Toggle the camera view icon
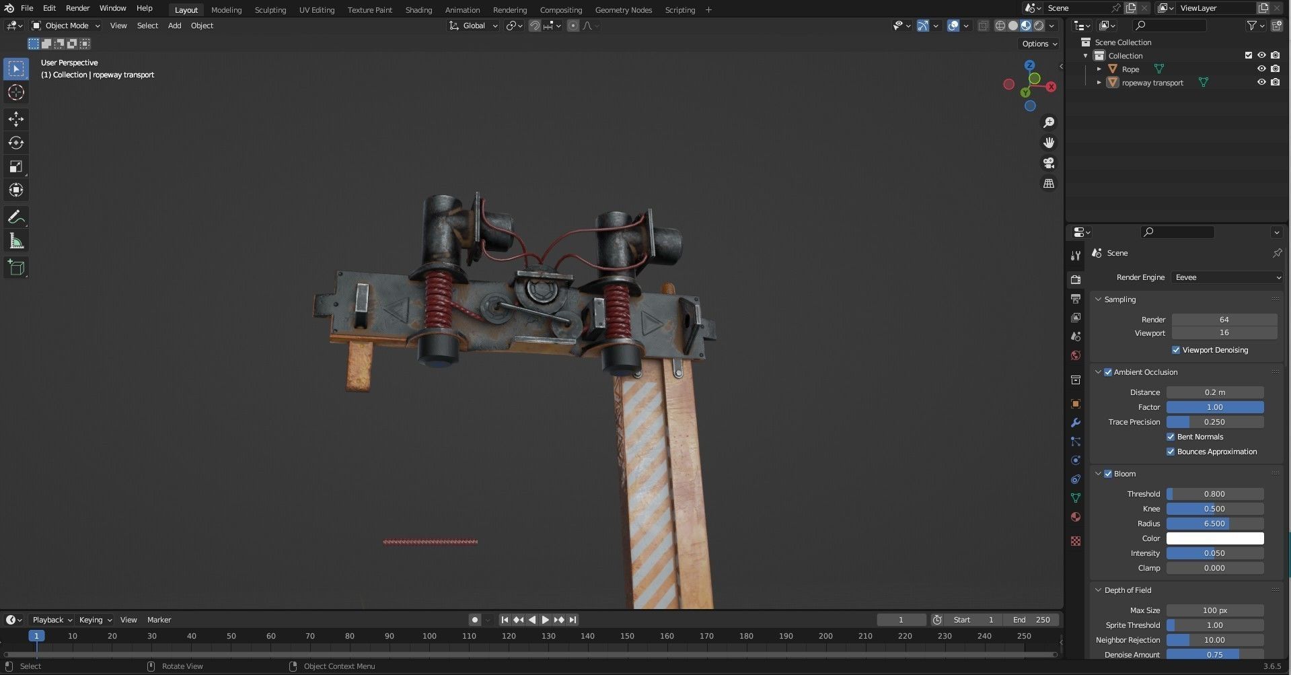The image size is (1291, 675). [1049, 163]
